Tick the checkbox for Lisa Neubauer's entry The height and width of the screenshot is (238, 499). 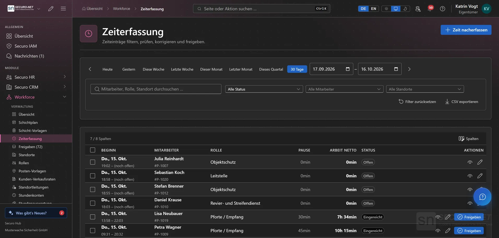pos(93,217)
